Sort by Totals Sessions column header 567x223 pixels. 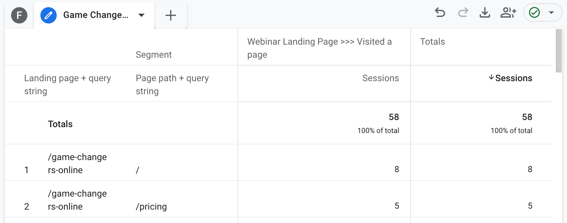pyautogui.click(x=510, y=78)
